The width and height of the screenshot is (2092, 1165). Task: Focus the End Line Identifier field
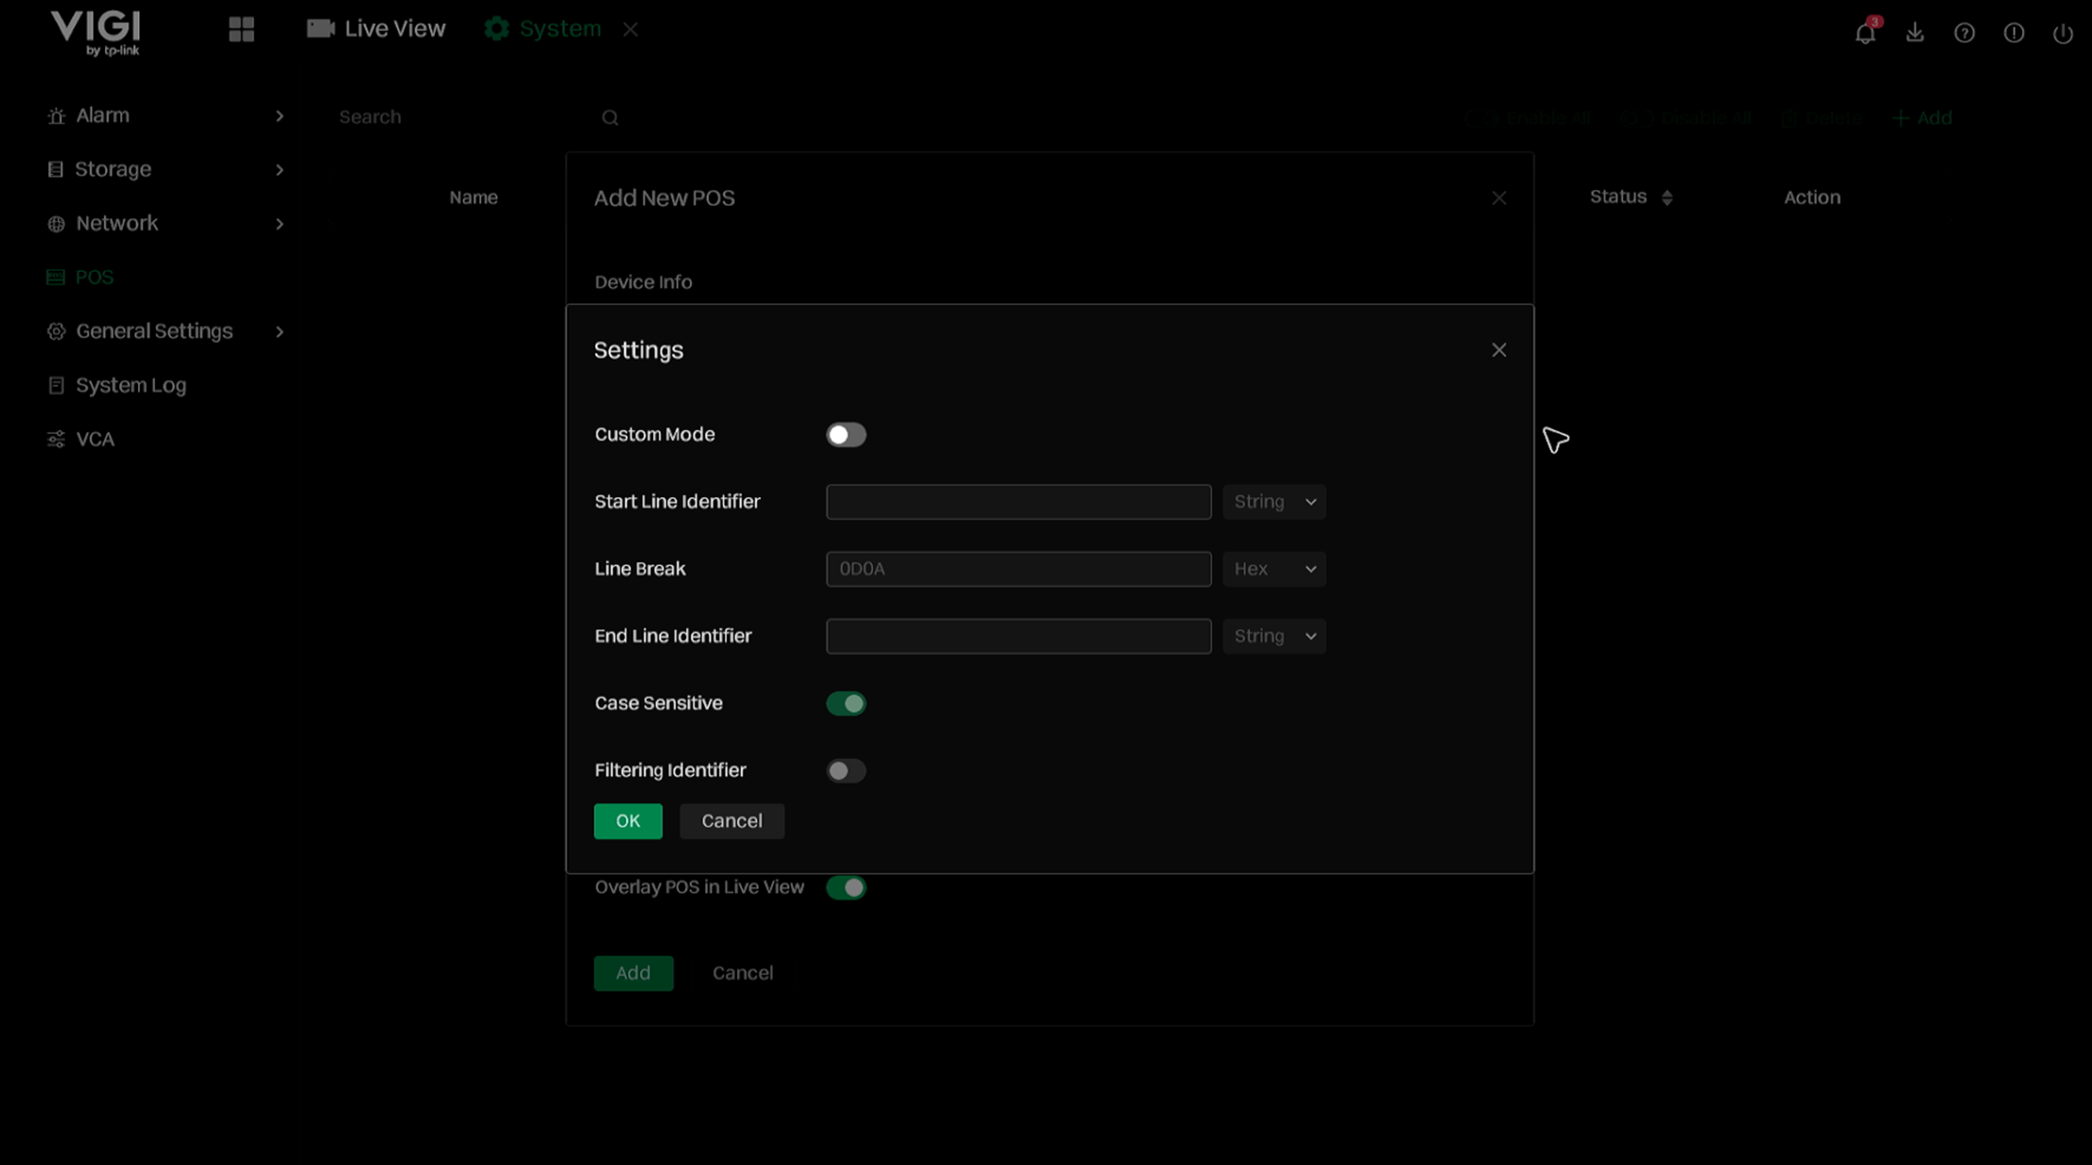pos(1019,636)
